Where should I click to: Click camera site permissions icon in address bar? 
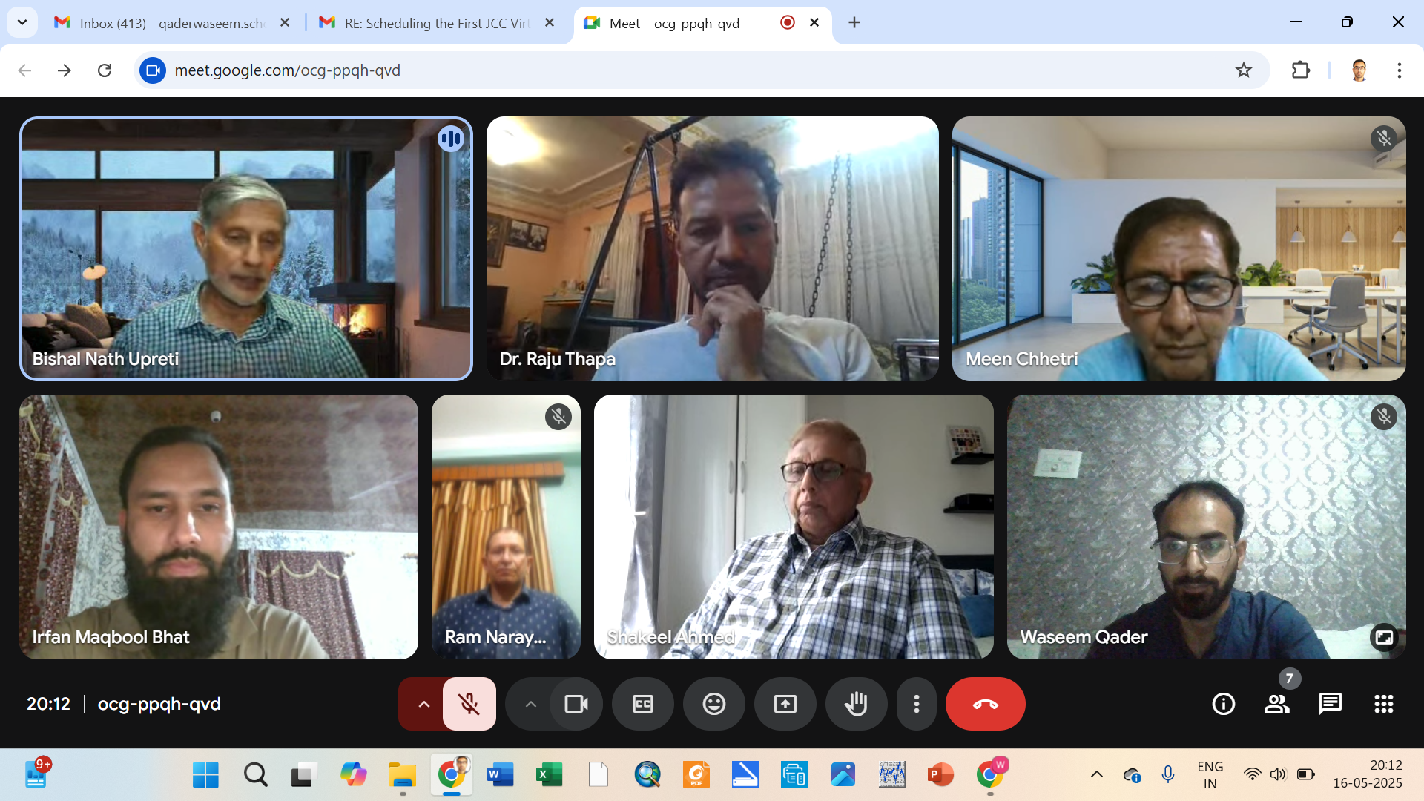point(153,70)
